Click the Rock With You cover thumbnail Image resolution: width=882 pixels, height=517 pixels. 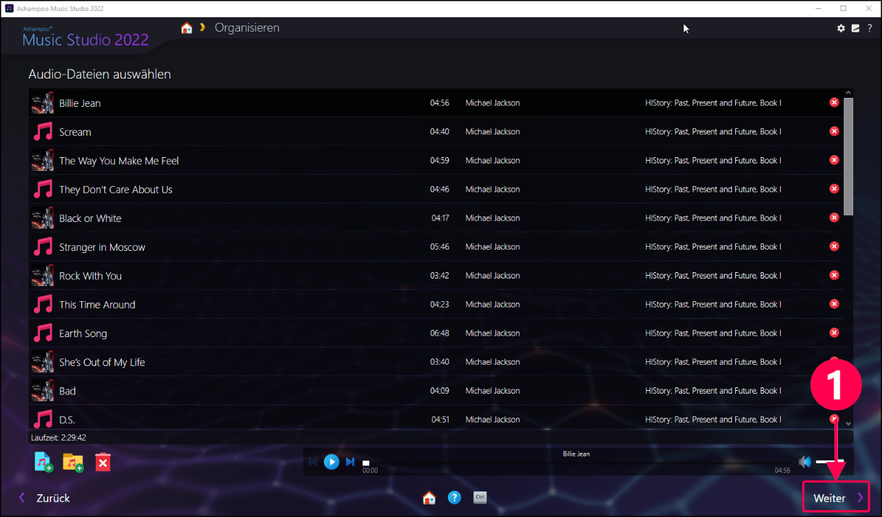point(43,275)
